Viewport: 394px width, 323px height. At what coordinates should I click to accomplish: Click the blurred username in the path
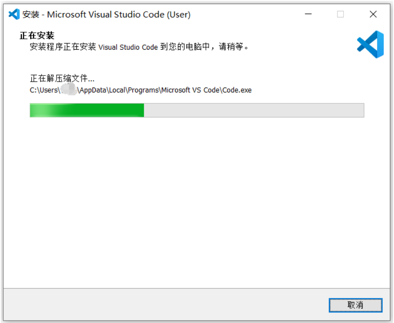click(x=69, y=90)
